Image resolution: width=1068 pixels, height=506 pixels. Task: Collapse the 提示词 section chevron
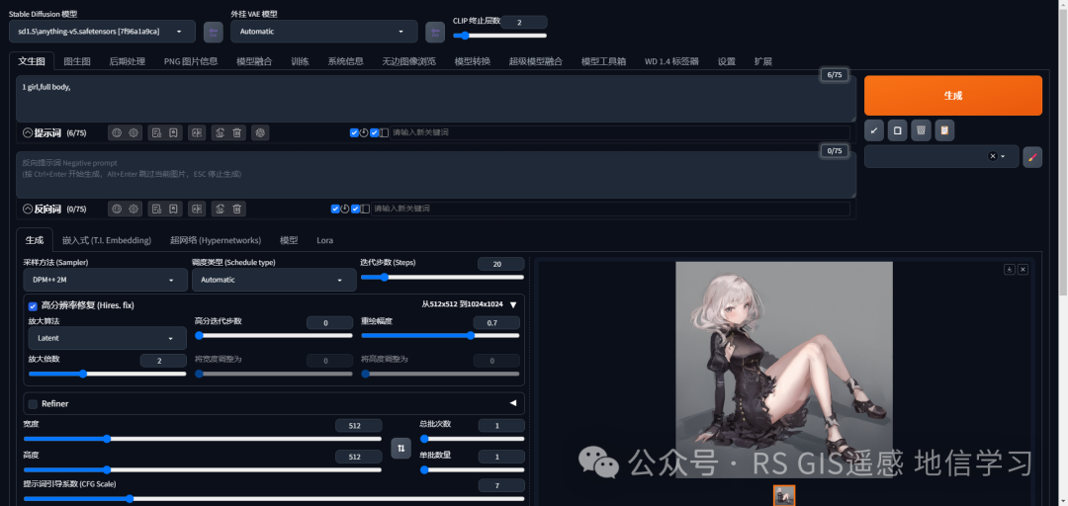[28, 132]
